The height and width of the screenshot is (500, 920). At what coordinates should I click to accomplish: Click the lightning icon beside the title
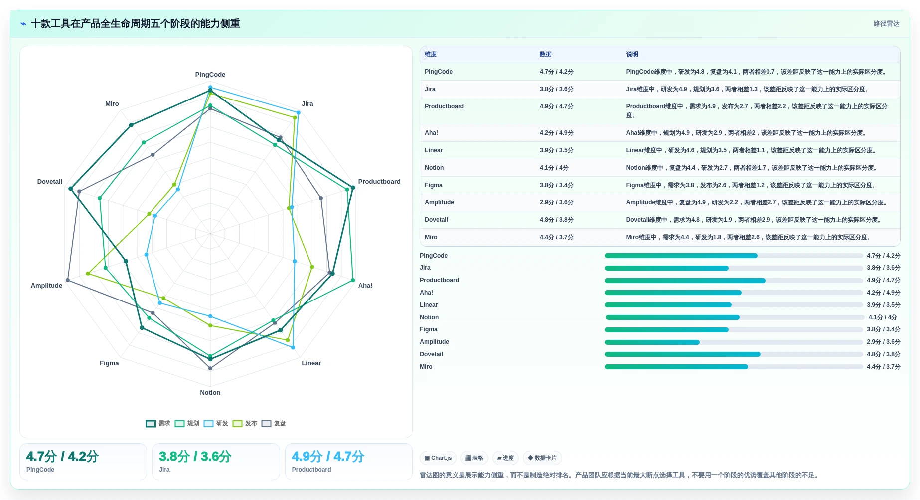23,24
